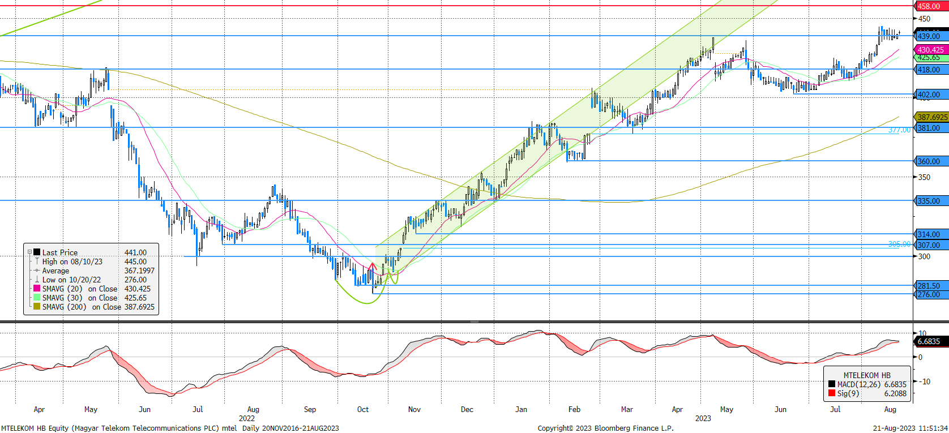Click the blue 281.50 price axis tag
The width and height of the screenshot is (949, 433).
pyautogui.click(x=931, y=286)
